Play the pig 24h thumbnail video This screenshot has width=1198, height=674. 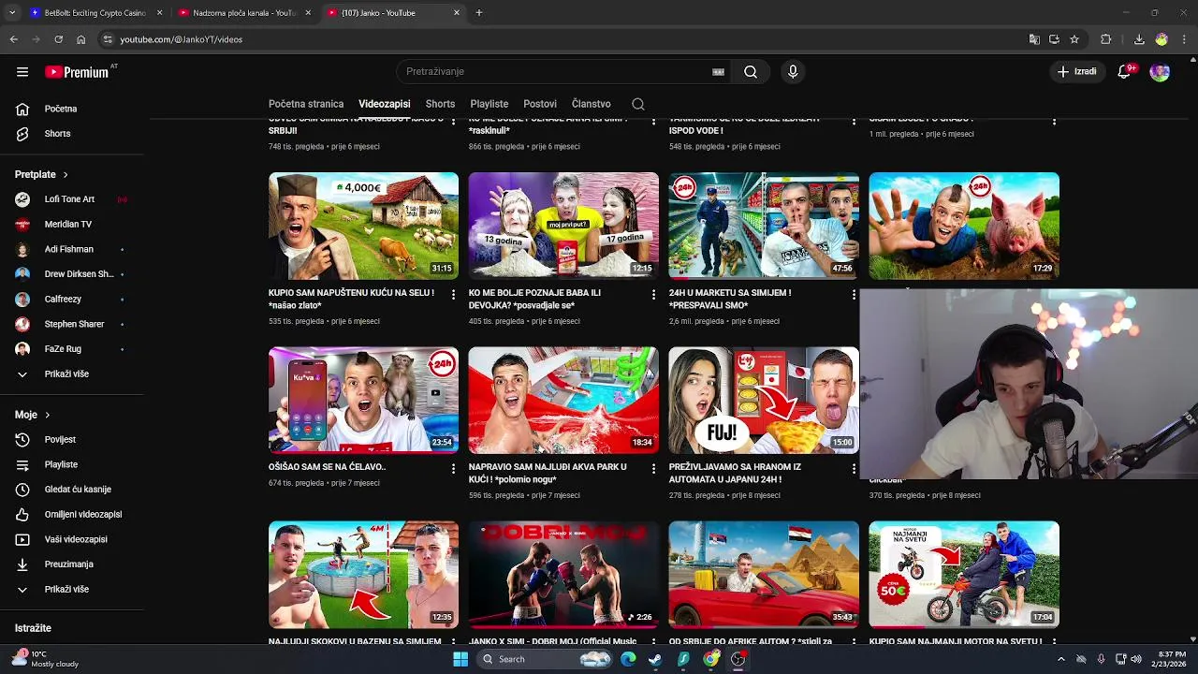click(x=964, y=226)
